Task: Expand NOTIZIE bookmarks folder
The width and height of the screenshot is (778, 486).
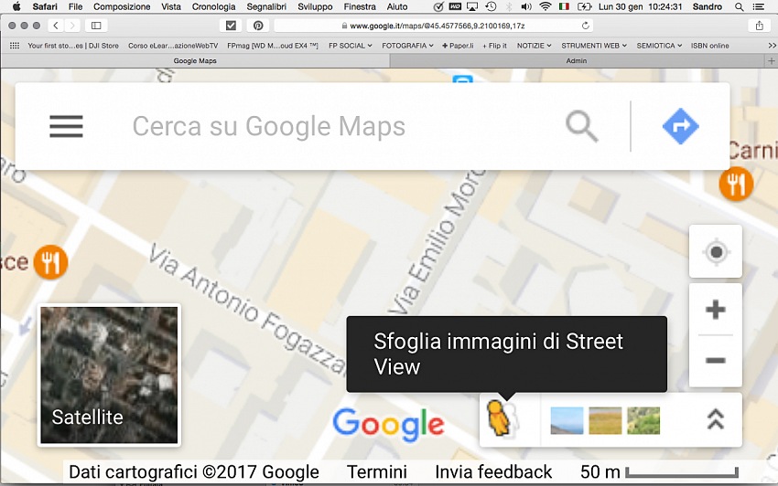Action: [x=534, y=46]
